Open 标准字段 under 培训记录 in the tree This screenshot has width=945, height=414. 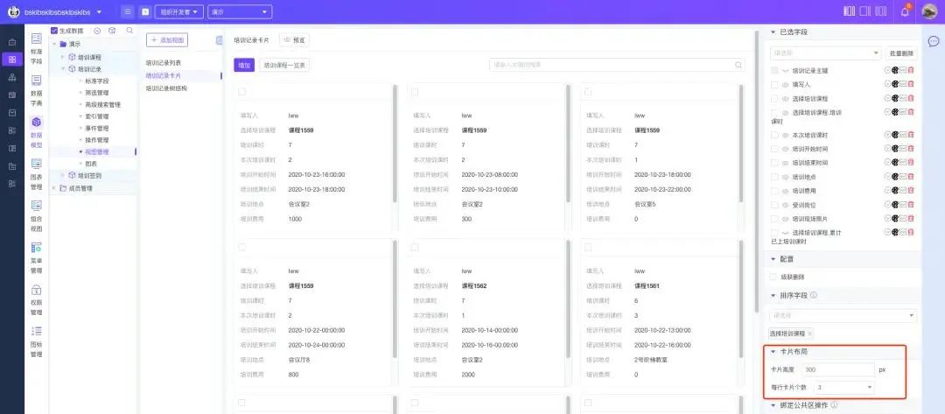(x=96, y=81)
